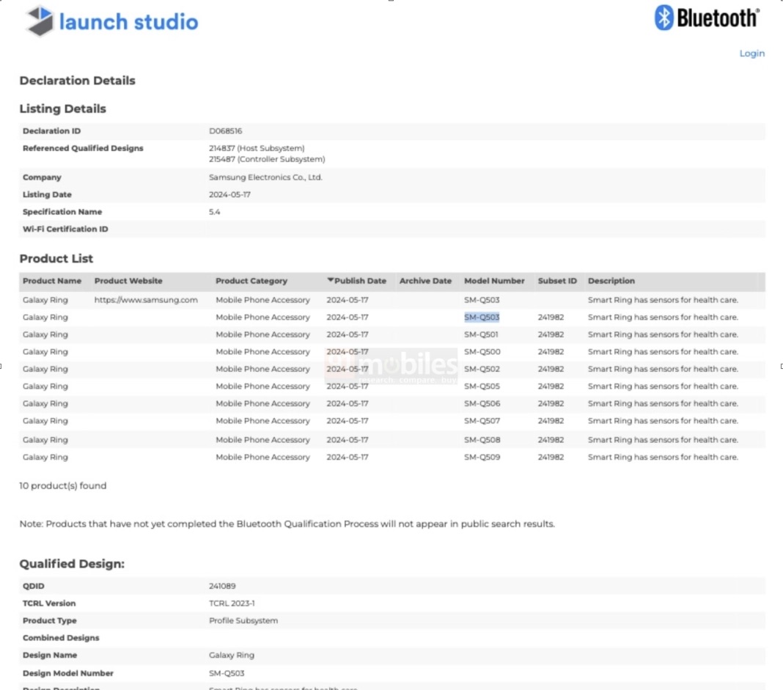Sort by Product Category column header

click(x=251, y=281)
